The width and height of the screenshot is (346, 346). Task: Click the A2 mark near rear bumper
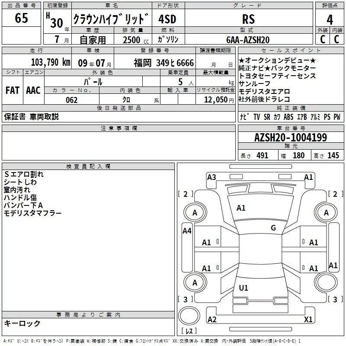pos(212,320)
